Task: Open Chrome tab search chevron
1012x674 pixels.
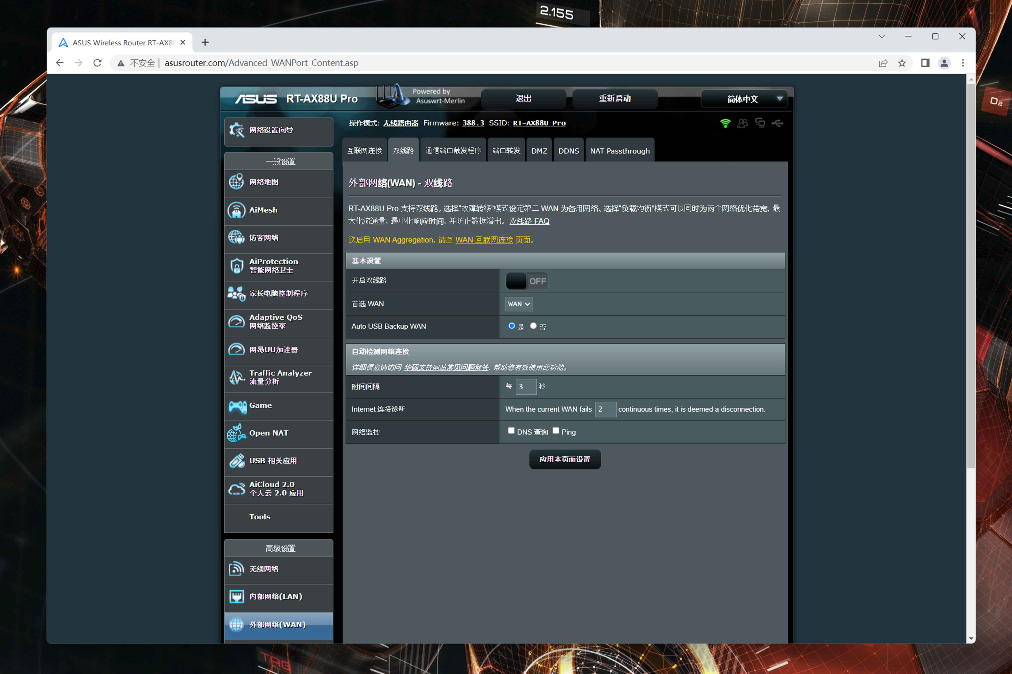Action: 882,36
